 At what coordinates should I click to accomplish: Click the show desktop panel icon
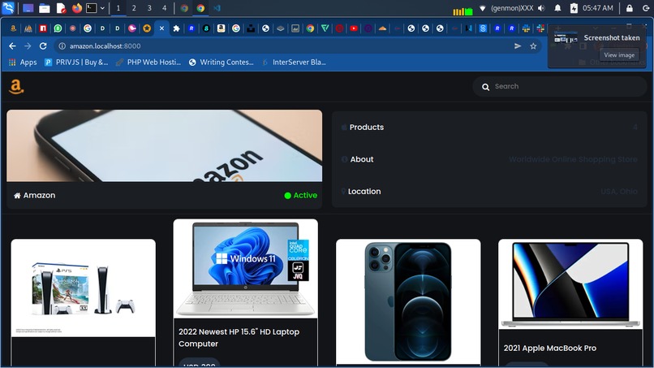[x=28, y=8]
